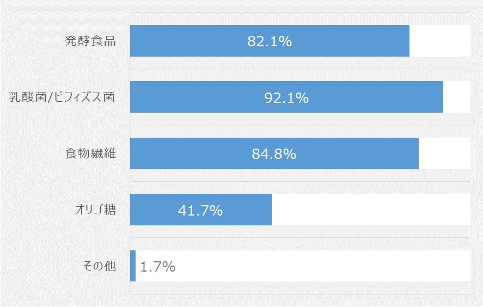This screenshot has width=483, height=307.
Task: Click the 発酵食品 blue bar
Action: pyautogui.click(x=270, y=41)
